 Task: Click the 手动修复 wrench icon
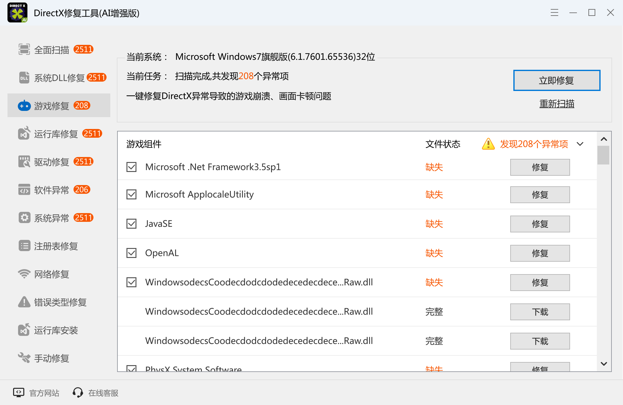pos(23,358)
